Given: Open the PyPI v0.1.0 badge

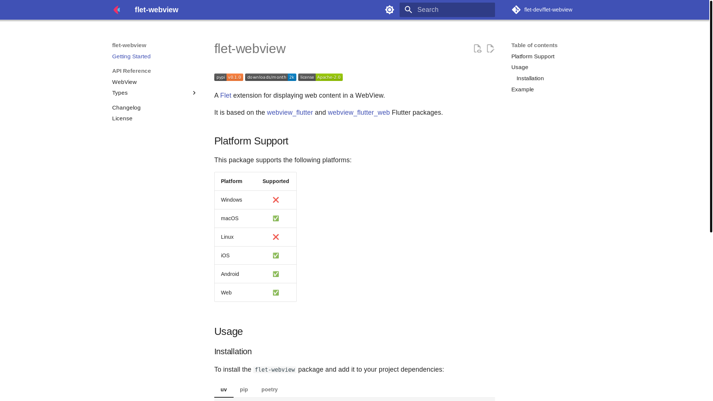Looking at the screenshot, I should coord(229,77).
